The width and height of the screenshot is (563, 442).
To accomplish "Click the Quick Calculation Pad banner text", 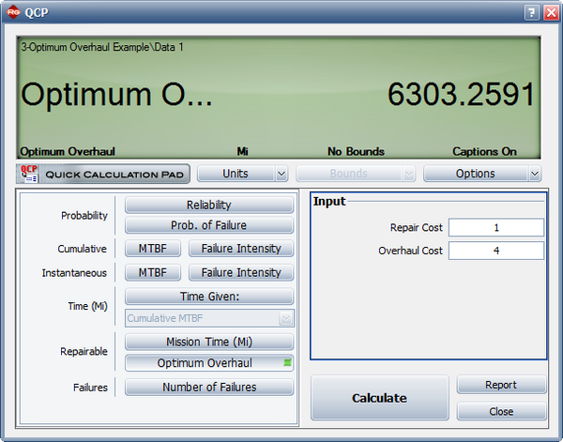I will (x=114, y=175).
